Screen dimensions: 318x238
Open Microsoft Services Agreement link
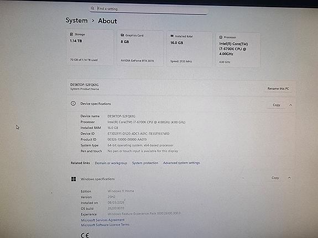[x=103, y=220]
